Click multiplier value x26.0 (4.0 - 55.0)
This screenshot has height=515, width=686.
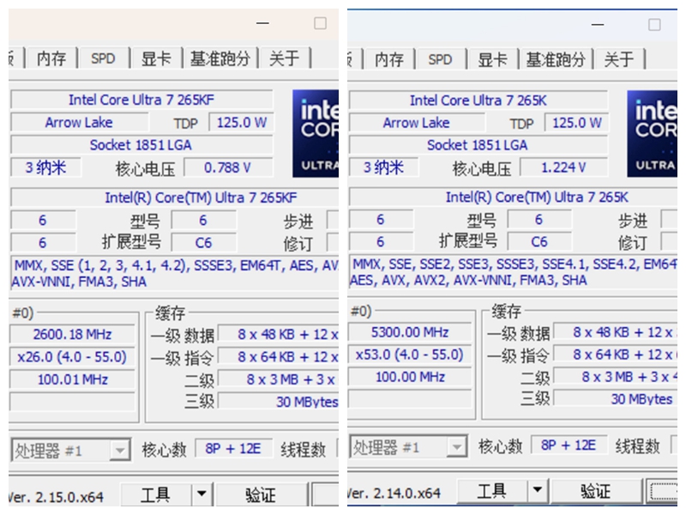point(73,357)
